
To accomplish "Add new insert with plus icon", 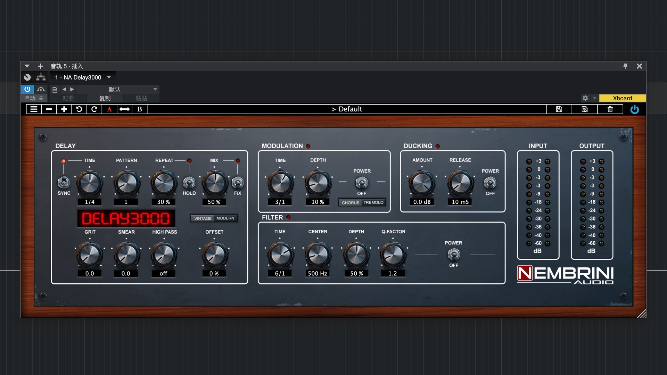I will pyautogui.click(x=41, y=66).
